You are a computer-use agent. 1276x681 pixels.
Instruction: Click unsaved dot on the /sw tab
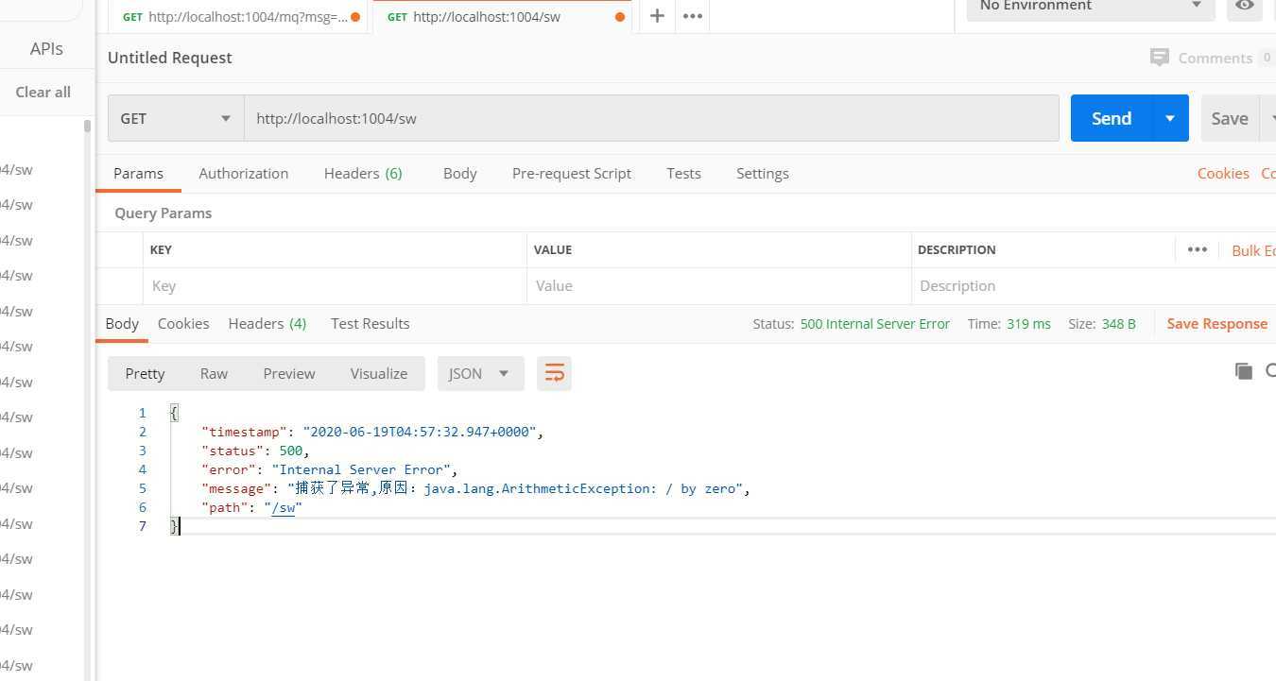620,17
